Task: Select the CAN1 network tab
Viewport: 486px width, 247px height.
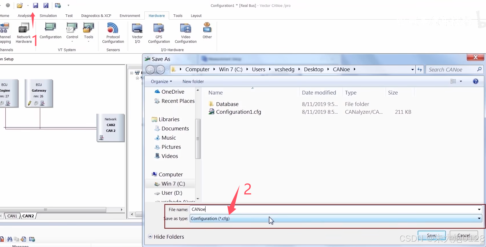Action: 12,216
